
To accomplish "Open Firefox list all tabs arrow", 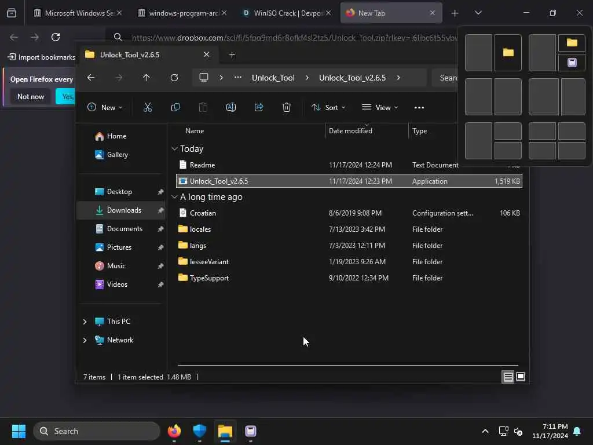I will click(478, 13).
